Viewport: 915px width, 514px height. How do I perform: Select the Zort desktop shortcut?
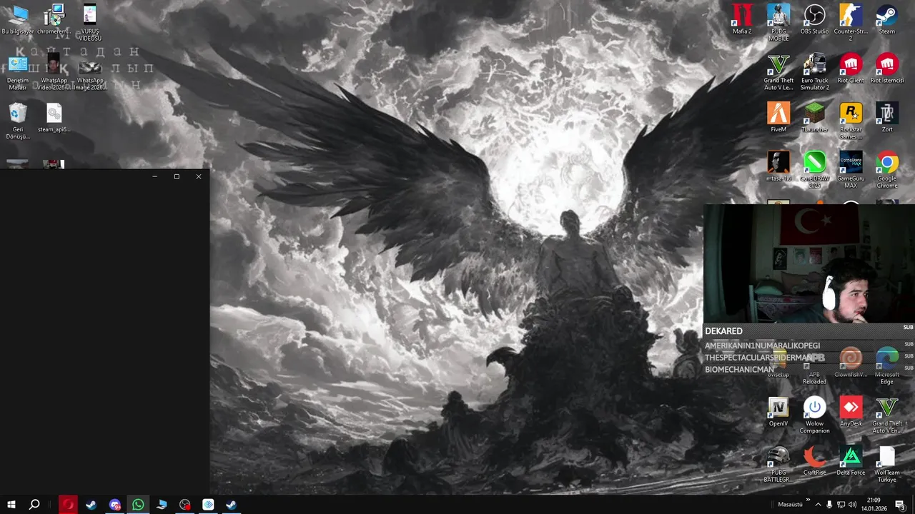(x=887, y=118)
